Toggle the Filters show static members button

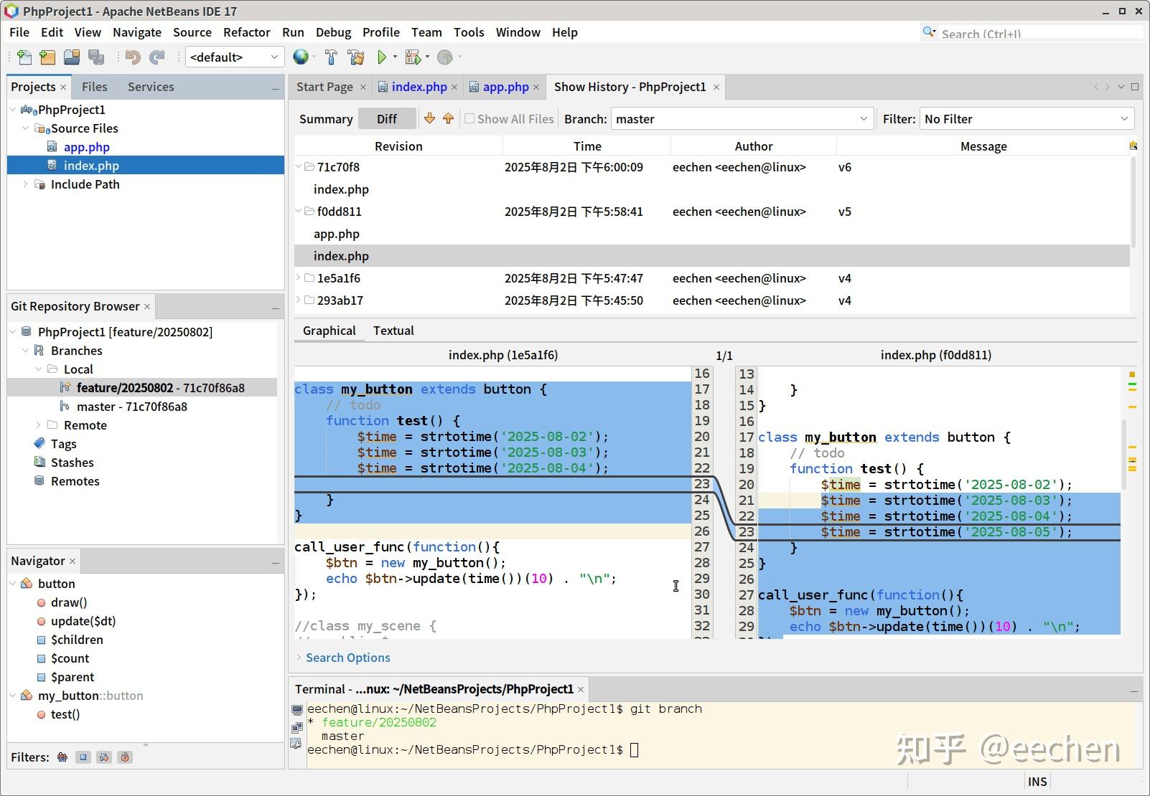104,757
